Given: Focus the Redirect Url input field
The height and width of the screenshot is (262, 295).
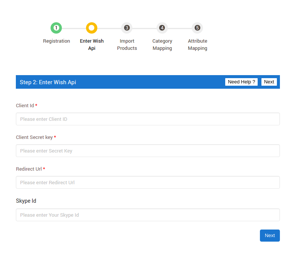Looking at the screenshot, I should pyautogui.click(x=148, y=182).
